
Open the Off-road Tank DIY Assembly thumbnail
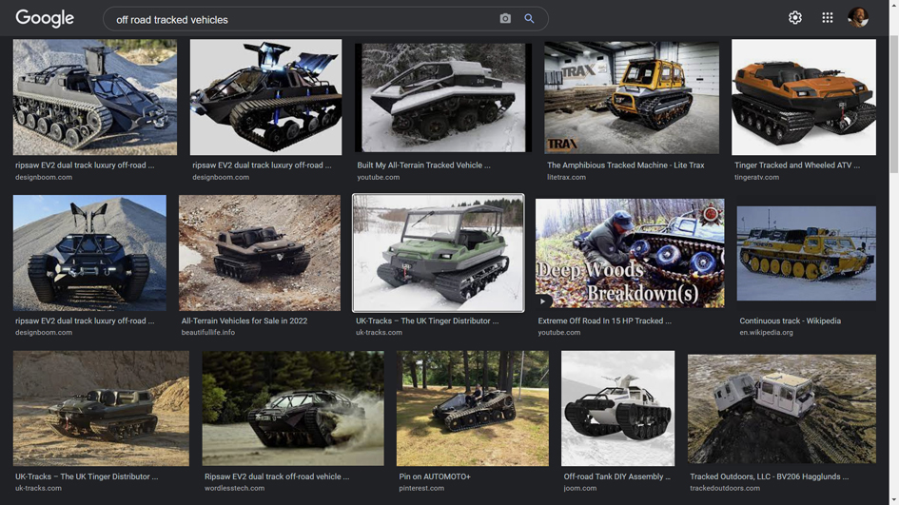617,408
